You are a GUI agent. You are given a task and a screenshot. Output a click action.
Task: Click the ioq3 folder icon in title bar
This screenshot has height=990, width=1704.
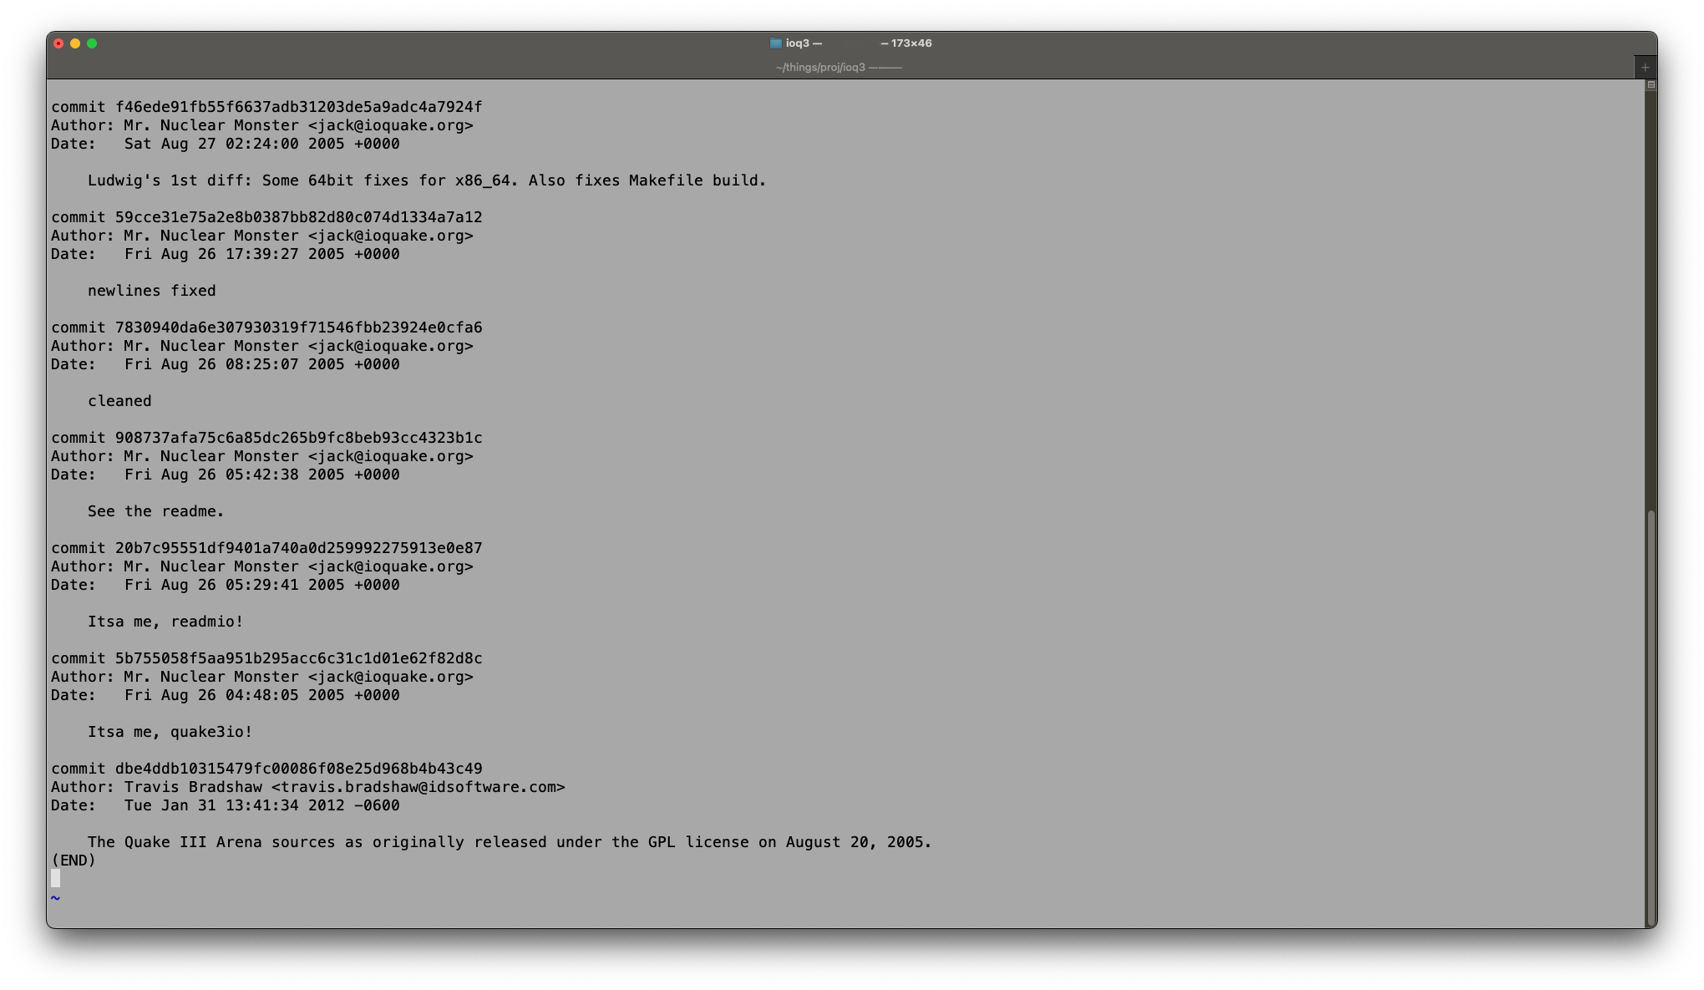pyautogui.click(x=775, y=43)
